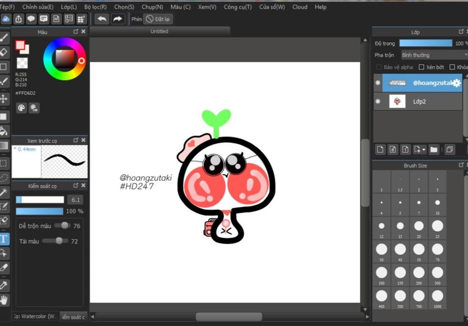Toggle the Bảo vệ alpha checkbox
468x326 pixels.
pos(379,67)
